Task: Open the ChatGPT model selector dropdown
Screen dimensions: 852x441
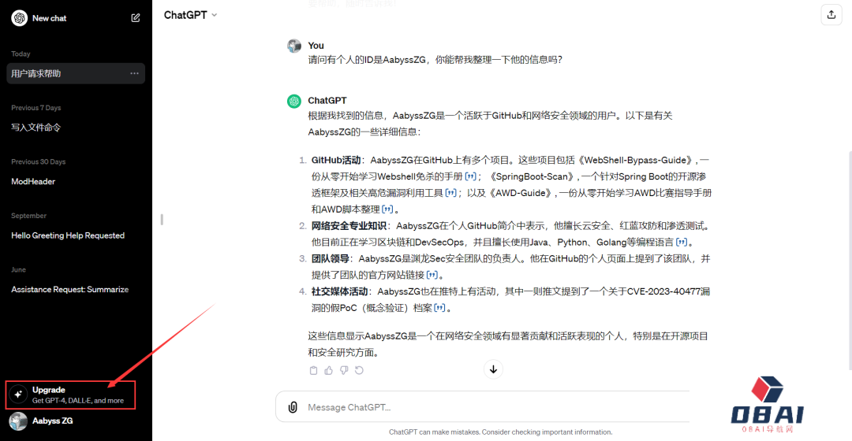Action: click(190, 15)
